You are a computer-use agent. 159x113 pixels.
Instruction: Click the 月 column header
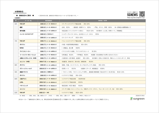tap(16, 21)
